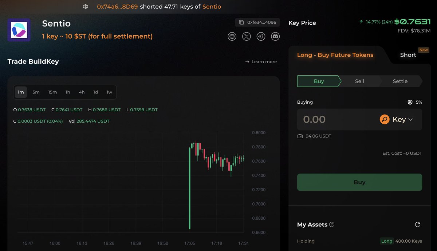Open the Discord server icon

275,36
